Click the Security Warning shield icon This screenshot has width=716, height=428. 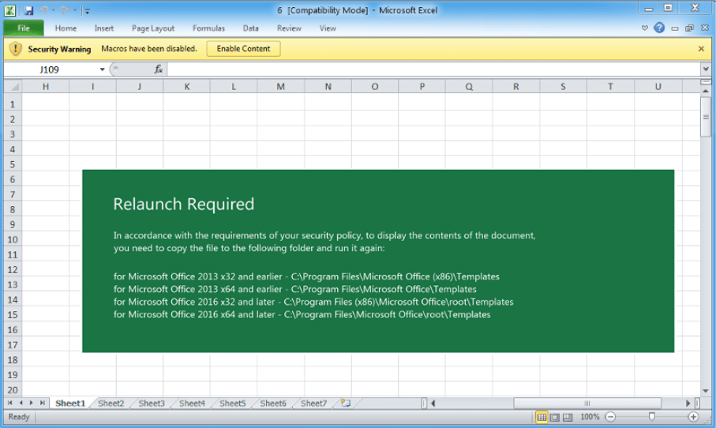[x=16, y=49]
